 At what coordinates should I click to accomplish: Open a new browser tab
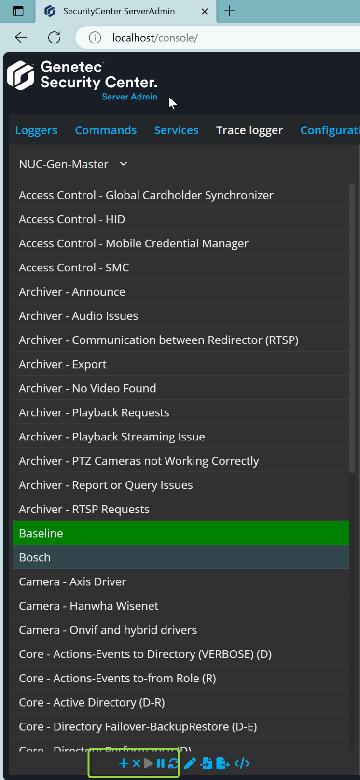230,11
